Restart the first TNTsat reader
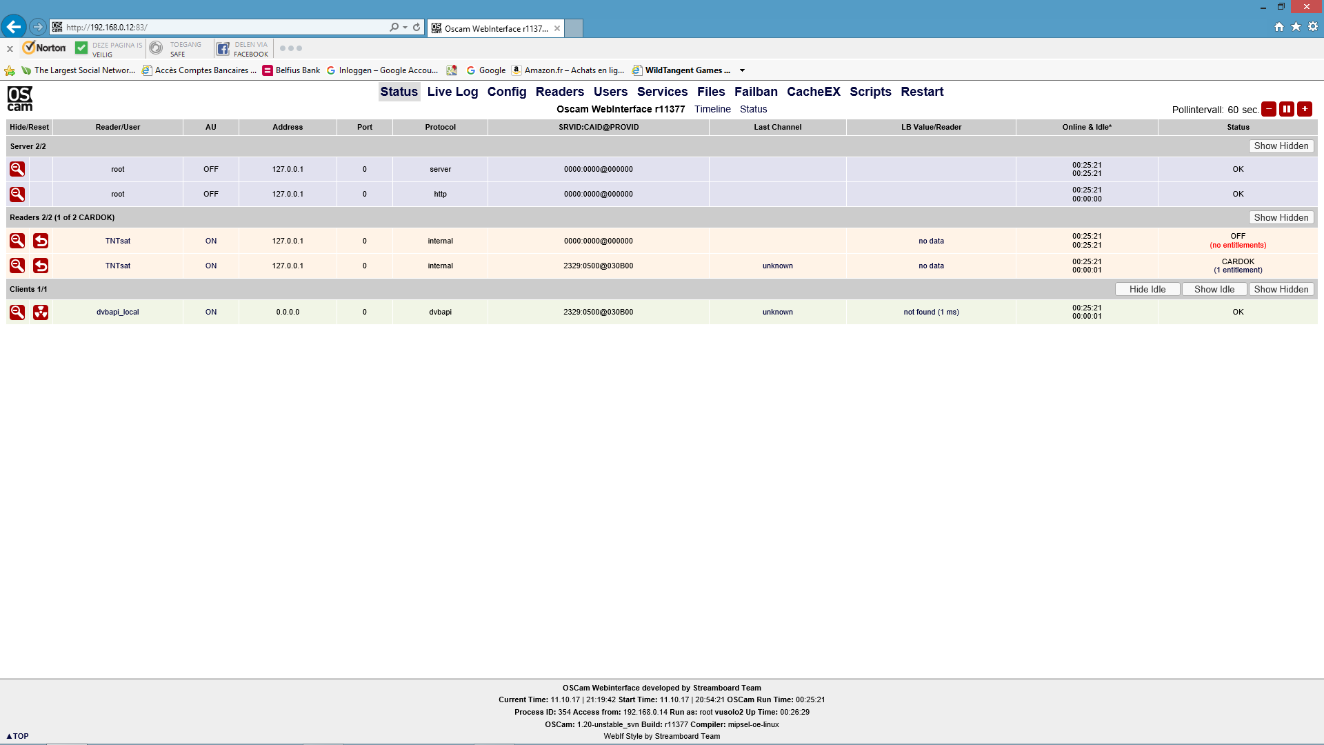 tap(41, 241)
